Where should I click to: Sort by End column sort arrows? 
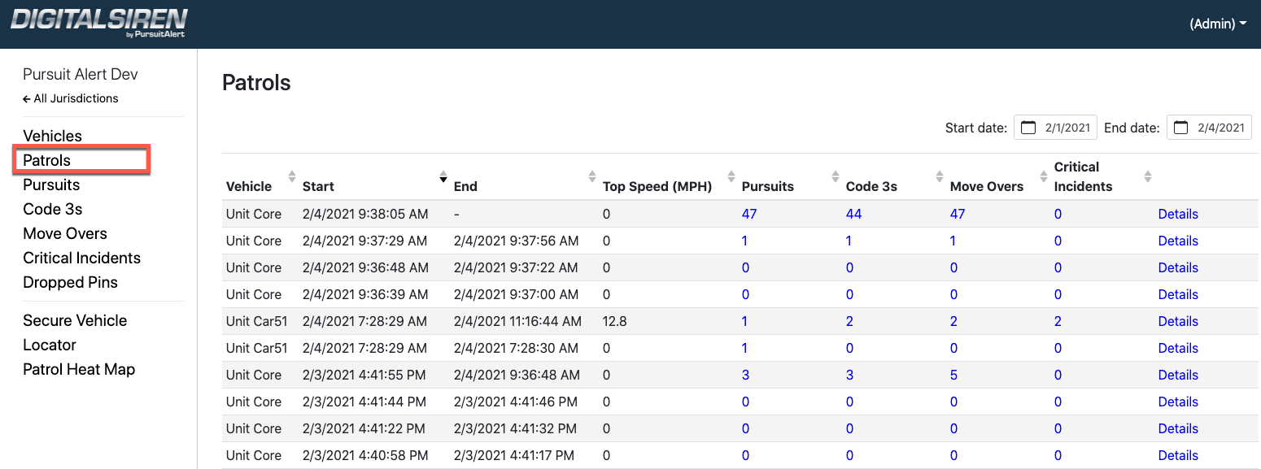593,176
